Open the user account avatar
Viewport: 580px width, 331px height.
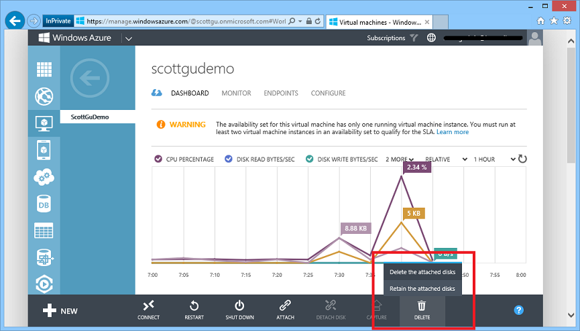click(535, 38)
